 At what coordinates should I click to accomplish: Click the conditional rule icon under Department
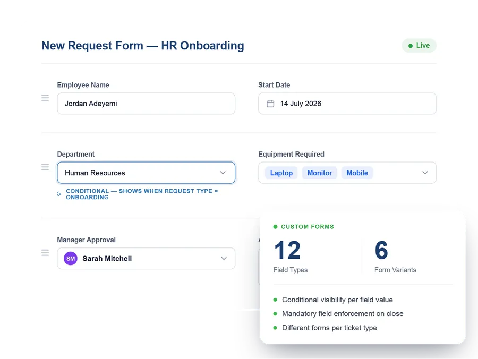(x=59, y=194)
